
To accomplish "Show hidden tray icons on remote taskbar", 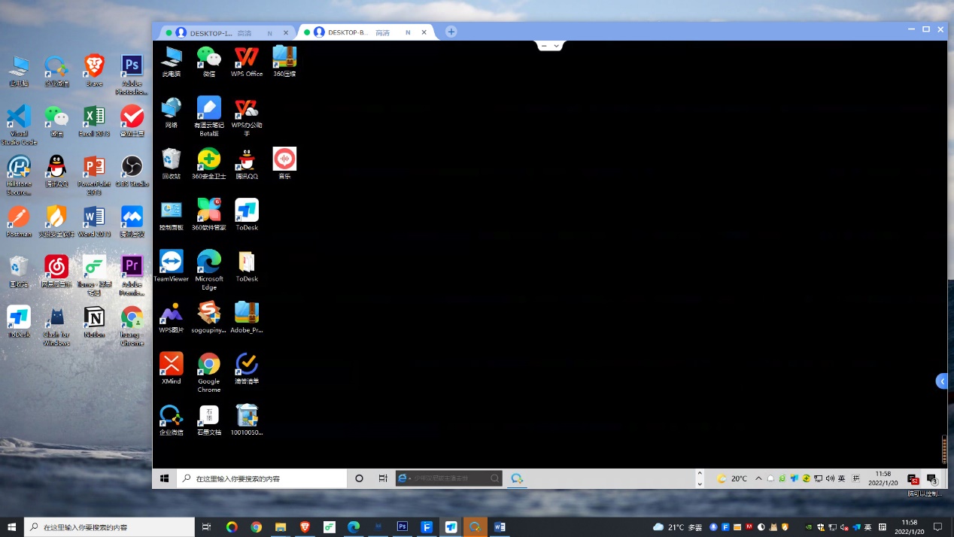I will point(758,478).
